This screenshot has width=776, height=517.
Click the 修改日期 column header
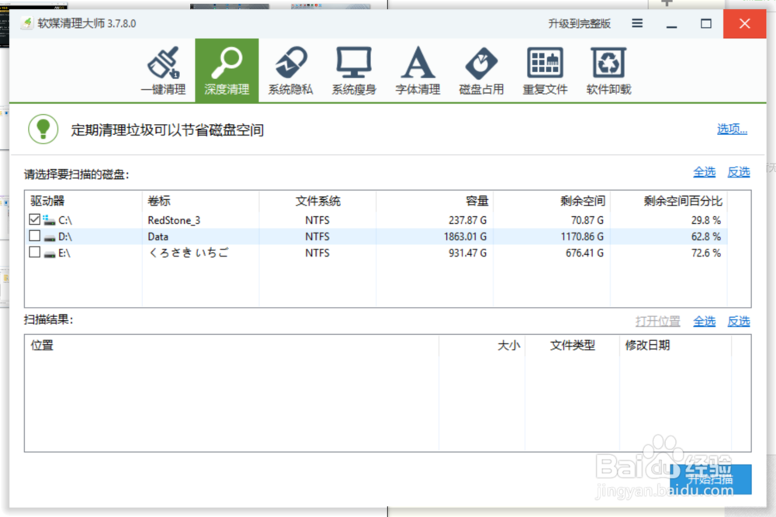click(649, 346)
